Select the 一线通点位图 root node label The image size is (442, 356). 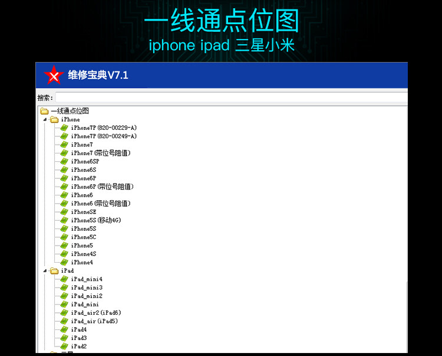click(x=70, y=111)
